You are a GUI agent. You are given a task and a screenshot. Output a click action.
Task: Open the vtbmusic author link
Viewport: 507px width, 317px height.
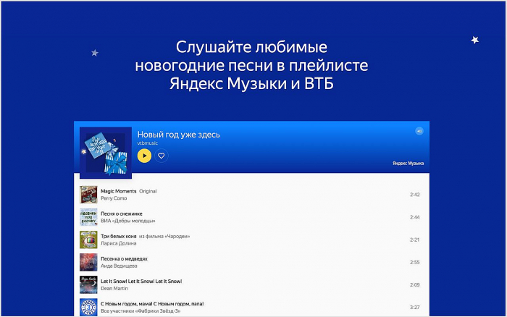pos(148,143)
